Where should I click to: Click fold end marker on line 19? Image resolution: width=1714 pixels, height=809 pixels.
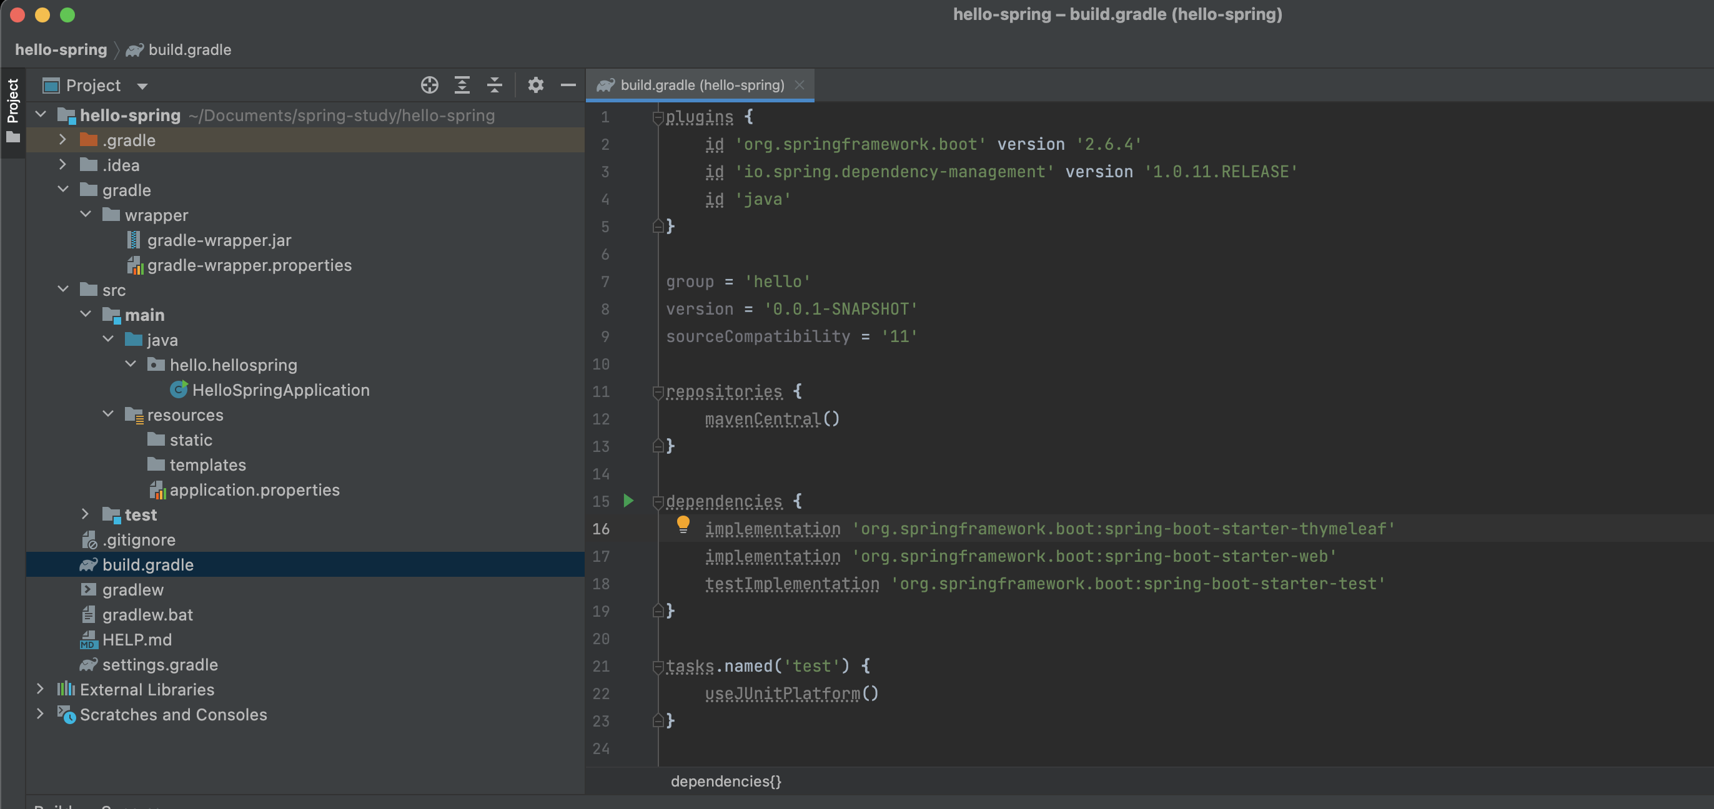(657, 611)
